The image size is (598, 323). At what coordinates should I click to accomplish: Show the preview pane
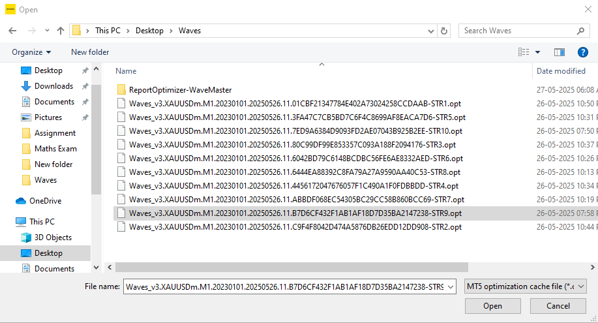pos(560,52)
